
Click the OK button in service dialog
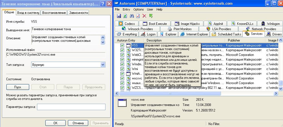click(55, 123)
